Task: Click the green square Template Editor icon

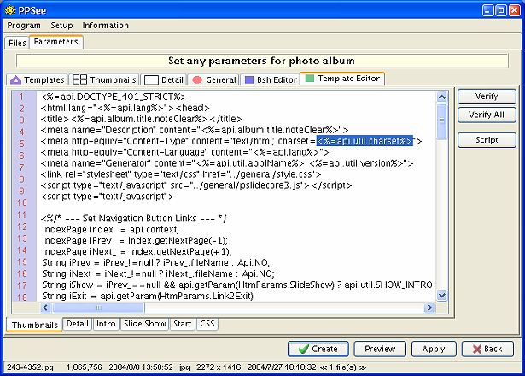Action: click(x=310, y=78)
